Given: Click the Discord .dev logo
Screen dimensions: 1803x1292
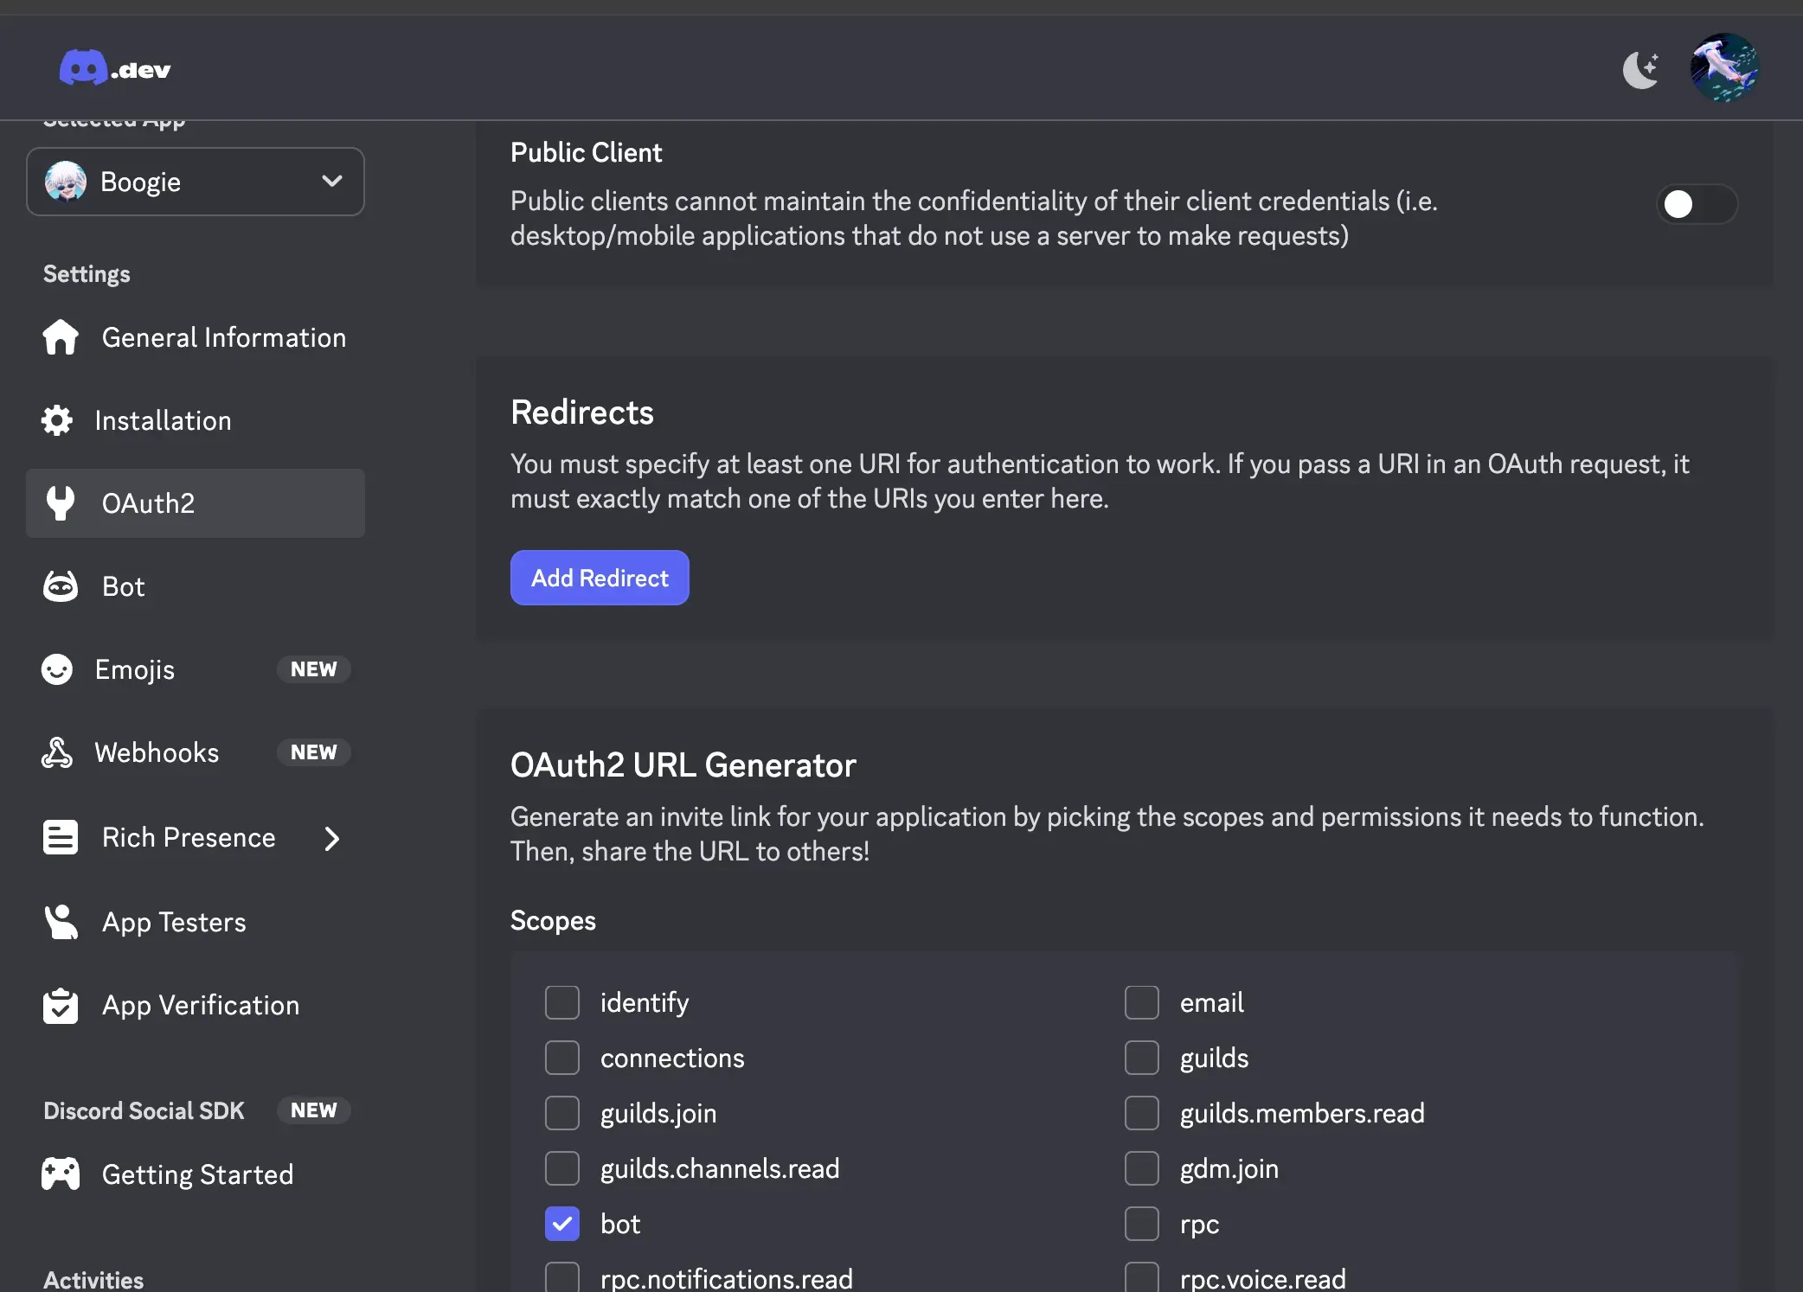Looking at the screenshot, I should coord(113,68).
